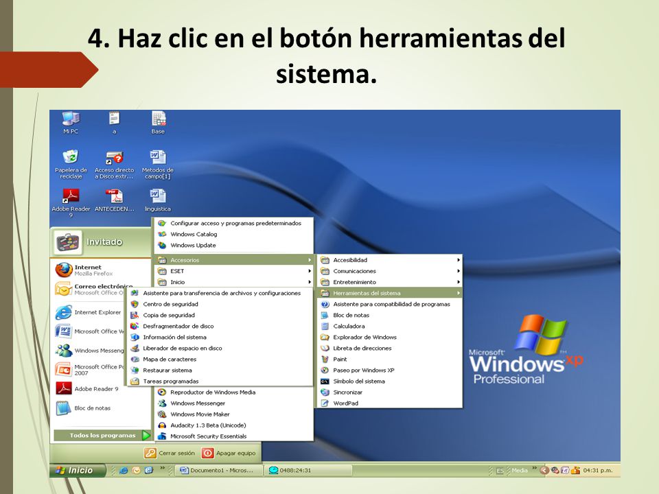659x494 pixels.
Task: Expand the ESET submenu
Action: click(233, 271)
